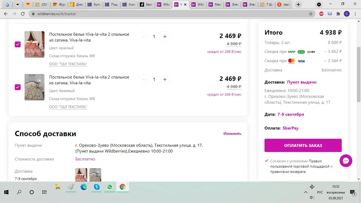Open the chat support bubble

[346, 161]
